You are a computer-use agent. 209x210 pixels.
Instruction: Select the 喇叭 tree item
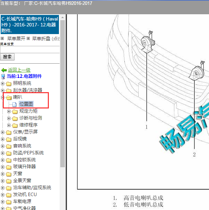click(x=18, y=97)
